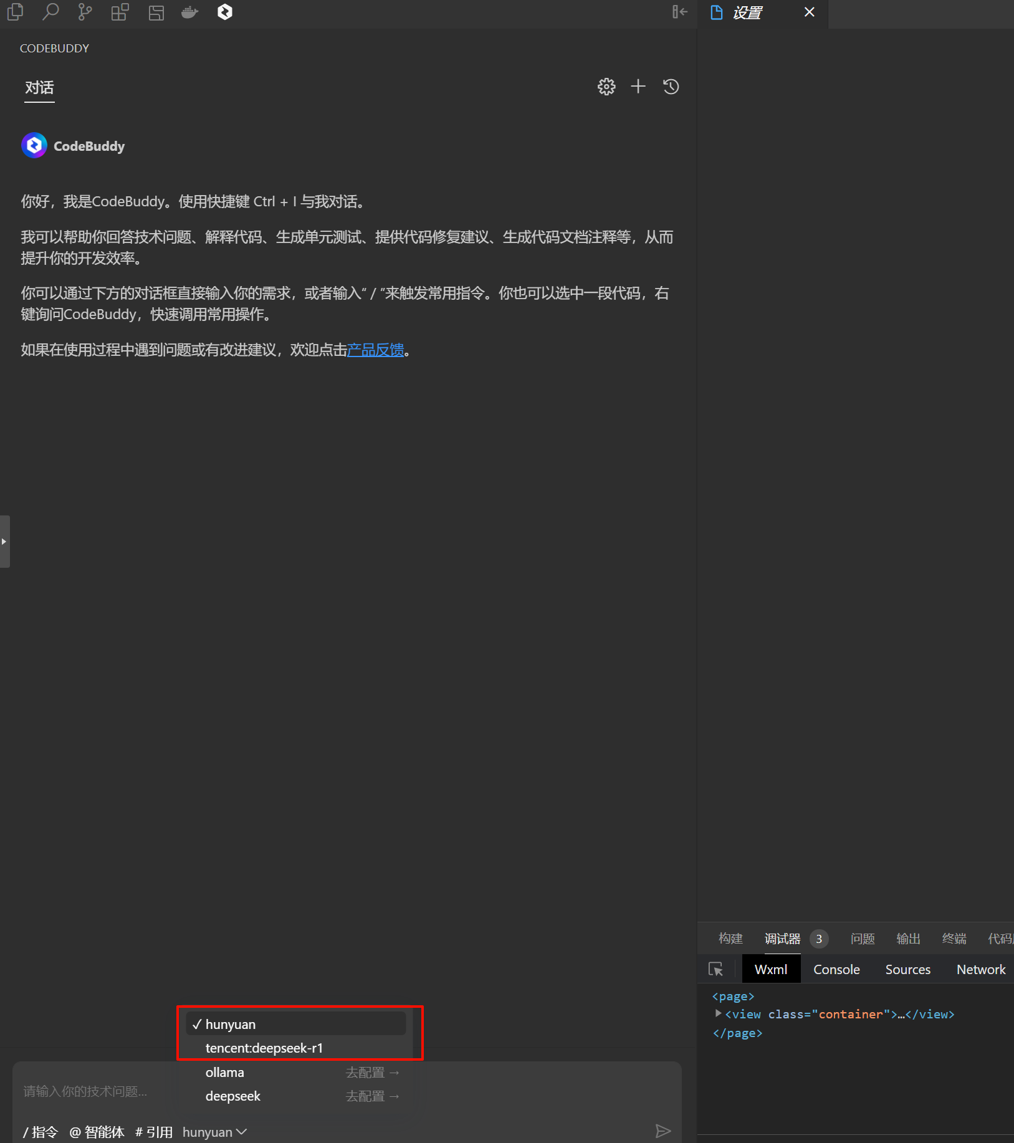Open the hunyuan model dropdown

[x=214, y=1132]
